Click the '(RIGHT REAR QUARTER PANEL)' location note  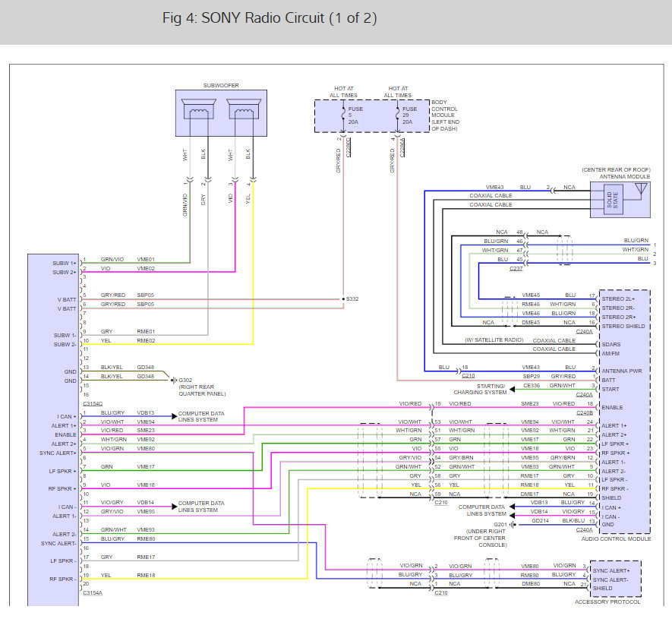[202, 390]
